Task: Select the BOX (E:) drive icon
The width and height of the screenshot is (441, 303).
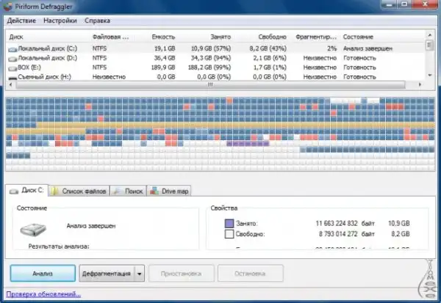Action: pos(12,66)
